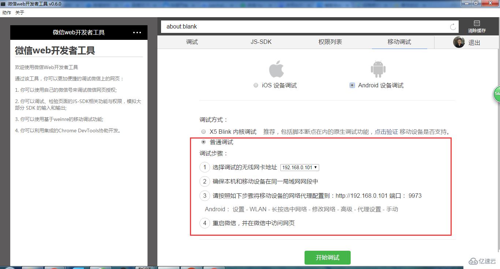This screenshot has height=269, width=500.
Task: Open the 关于 menu
Action: [20, 12]
